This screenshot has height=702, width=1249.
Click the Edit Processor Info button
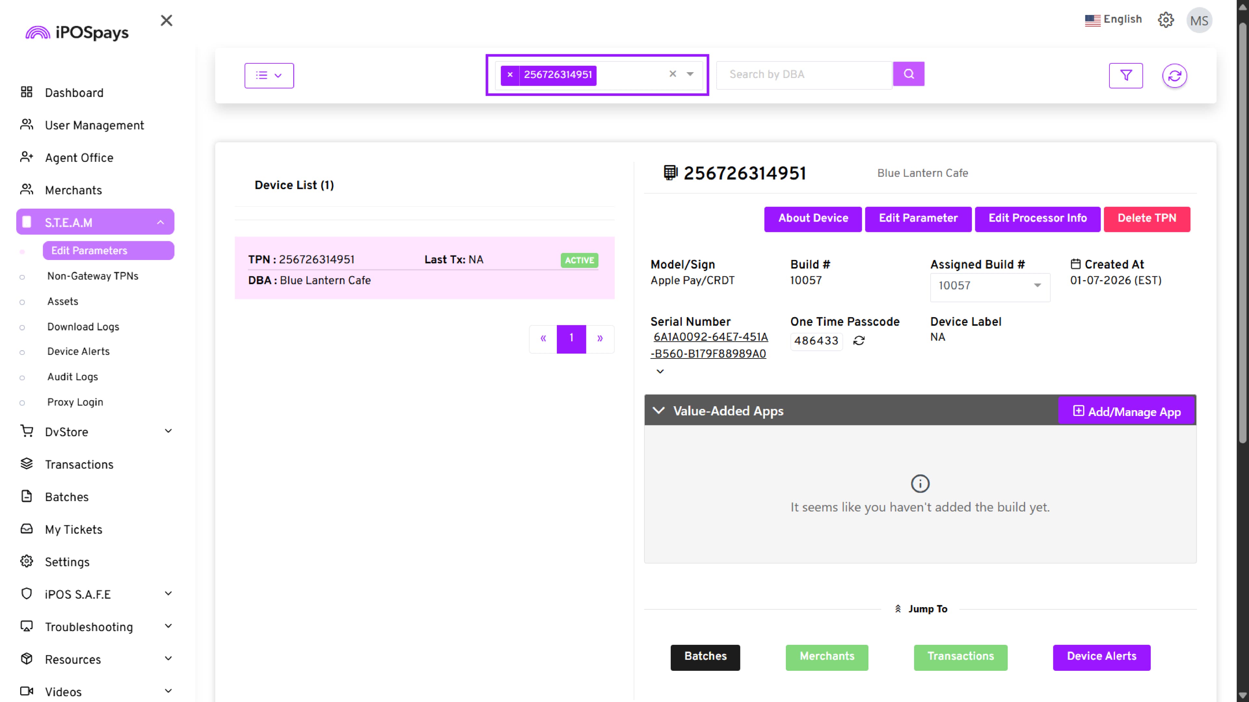[x=1037, y=218]
